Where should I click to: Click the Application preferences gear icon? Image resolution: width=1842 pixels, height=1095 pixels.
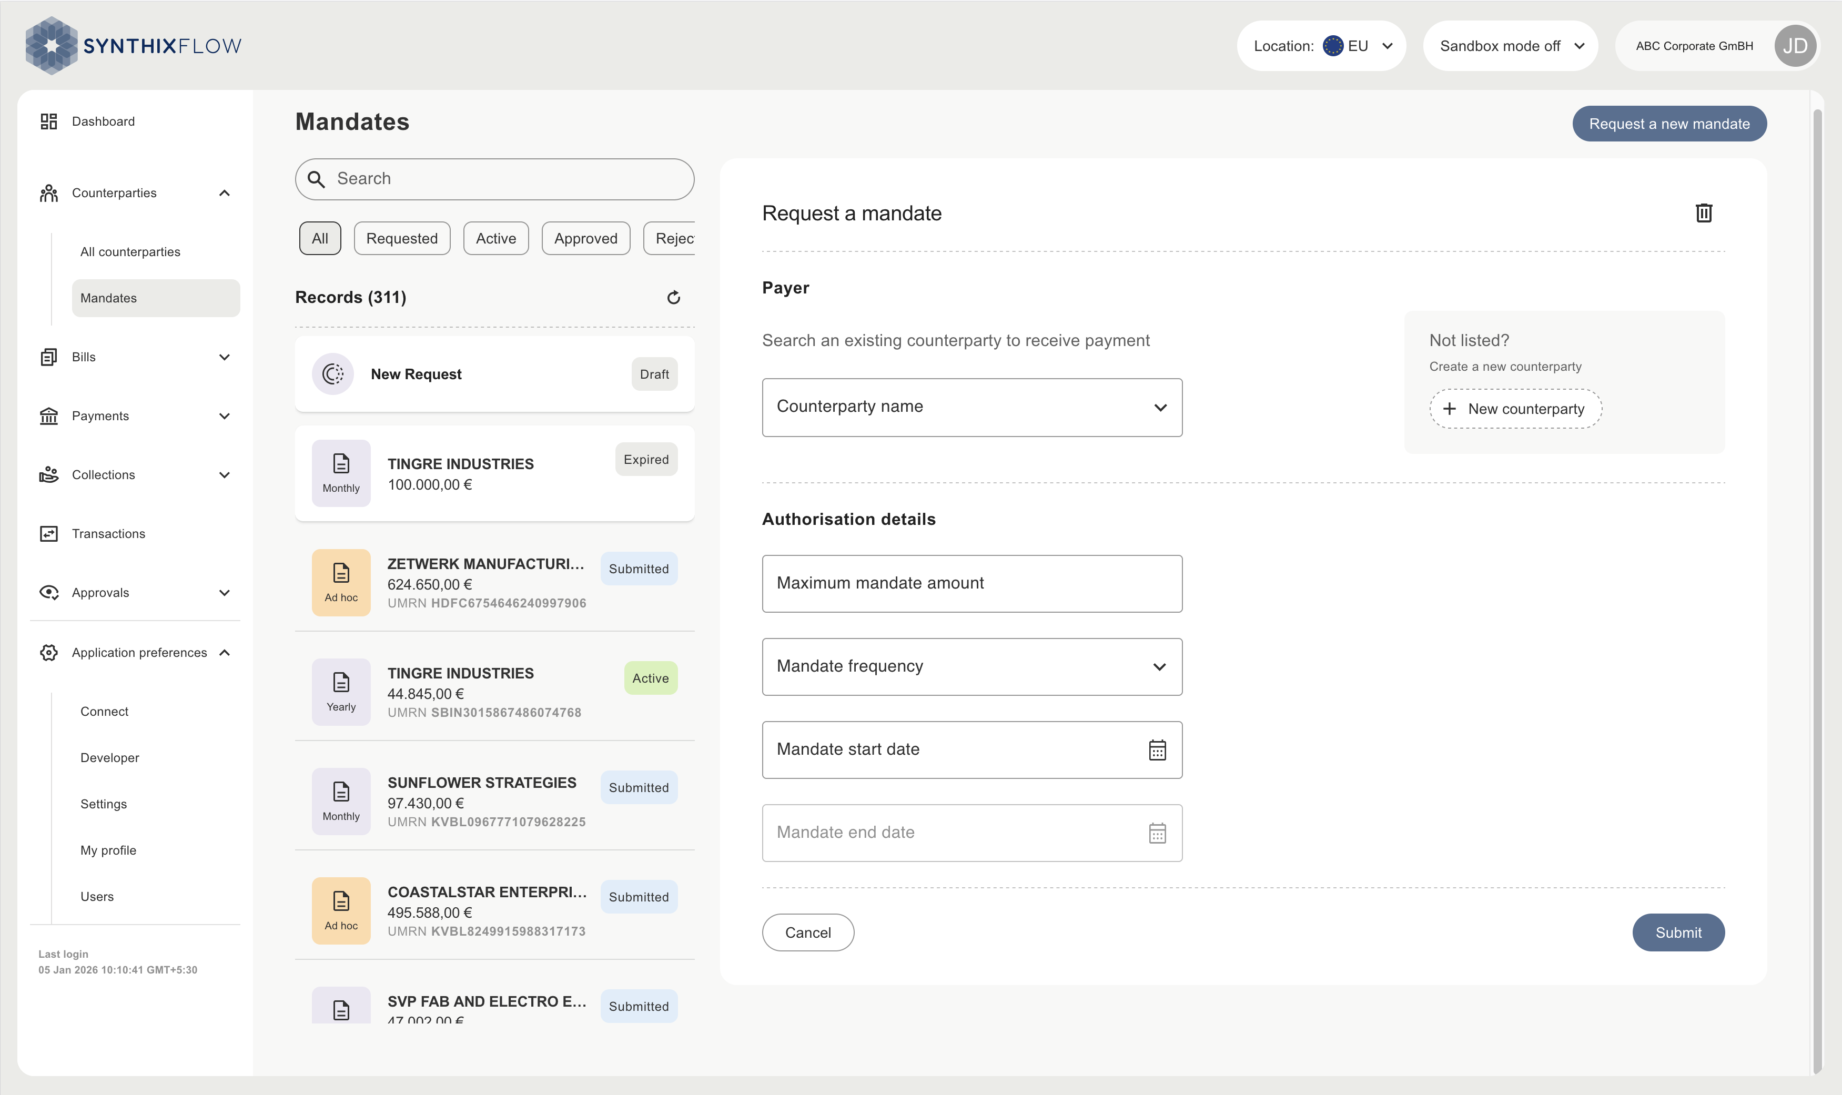(49, 652)
